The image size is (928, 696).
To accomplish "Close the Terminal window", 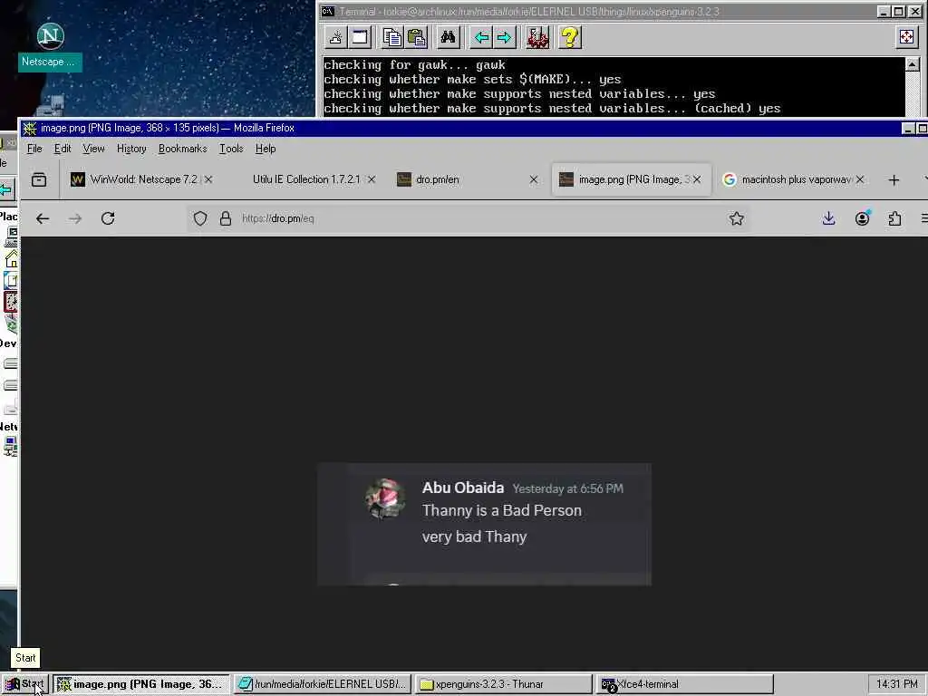I will (914, 12).
